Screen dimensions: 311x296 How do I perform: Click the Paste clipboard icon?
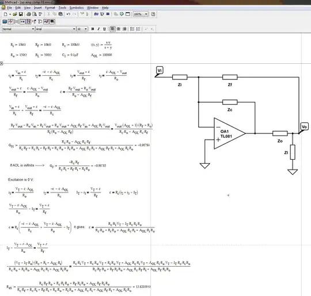point(60,14)
